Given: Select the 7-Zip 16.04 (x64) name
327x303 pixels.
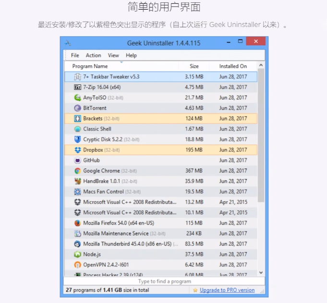Looking at the screenshot, I should [x=102, y=87].
